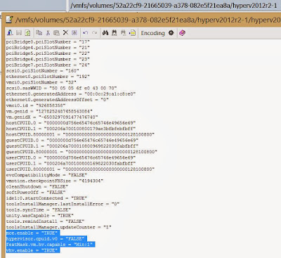Click the guestCPUID.1 line

72,146
